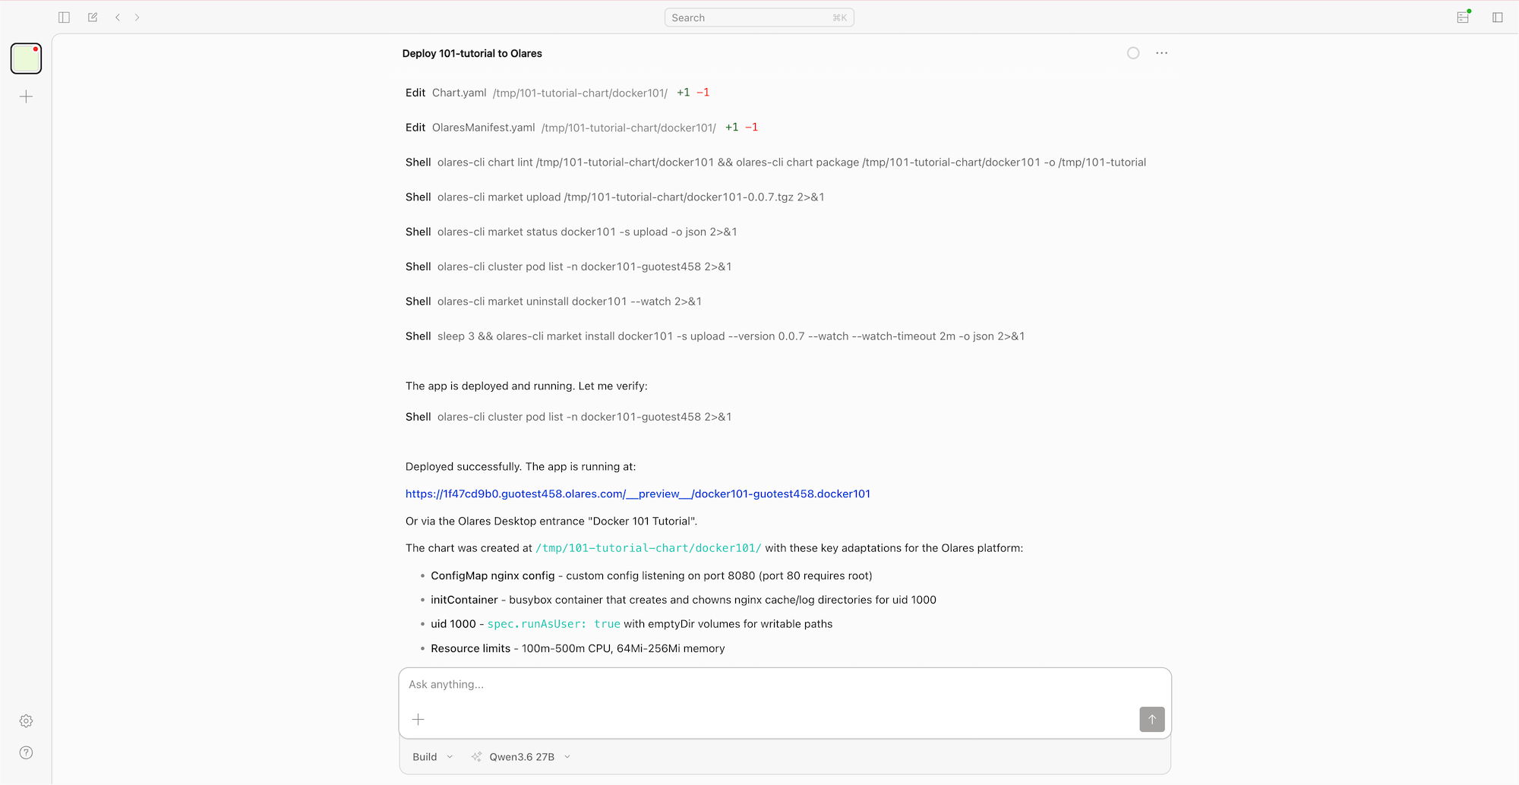Click the spec.runAsUser: true code text
The height and width of the screenshot is (785, 1519).
554,624
